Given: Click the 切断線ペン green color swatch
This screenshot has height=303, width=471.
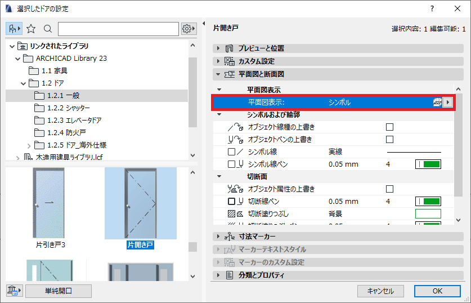Looking at the screenshot, I should pyautogui.click(x=428, y=202).
